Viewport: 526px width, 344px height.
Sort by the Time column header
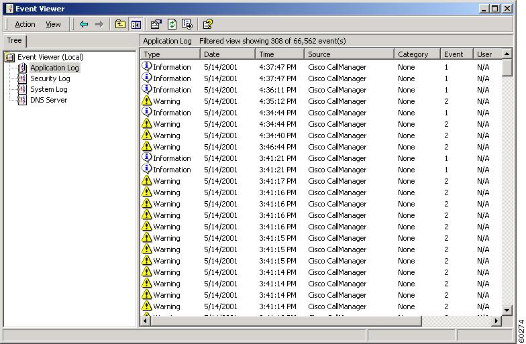click(x=280, y=54)
